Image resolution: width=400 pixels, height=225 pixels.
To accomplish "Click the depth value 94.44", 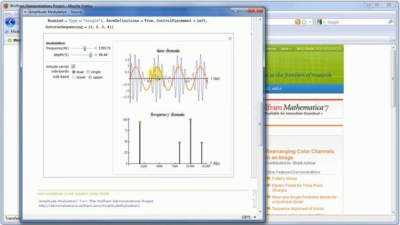I will point(103,55).
